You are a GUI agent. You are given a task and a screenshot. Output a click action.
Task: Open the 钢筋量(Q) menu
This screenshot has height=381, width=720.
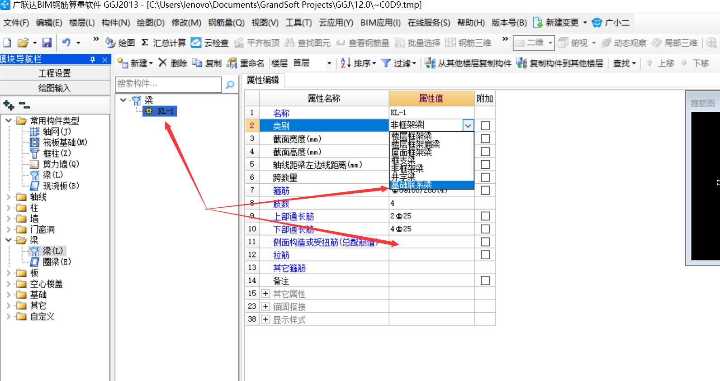click(x=226, y=23)
